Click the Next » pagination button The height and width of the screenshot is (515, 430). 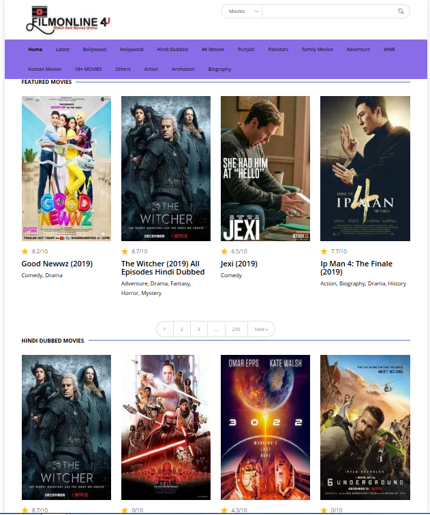(x=261, y=329)
